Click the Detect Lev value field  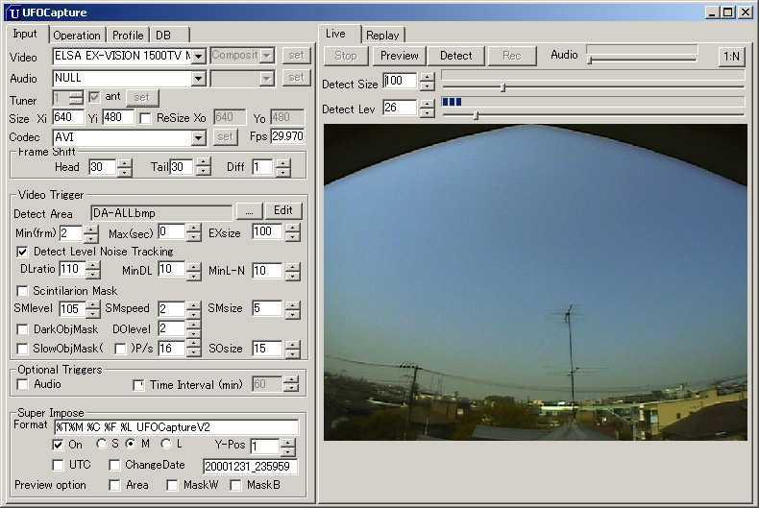click(400, 108)
